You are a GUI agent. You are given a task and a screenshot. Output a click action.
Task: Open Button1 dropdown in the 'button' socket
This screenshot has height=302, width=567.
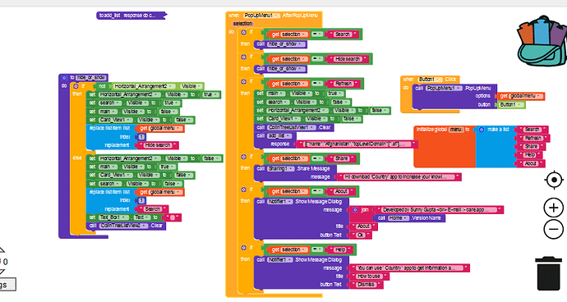pos(511,105)
